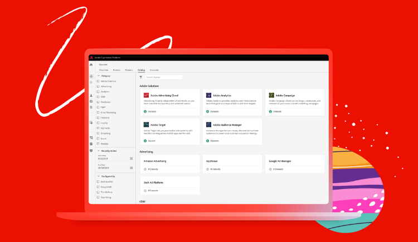Open the Adobe Audience Manager icon

pos(208,125)
